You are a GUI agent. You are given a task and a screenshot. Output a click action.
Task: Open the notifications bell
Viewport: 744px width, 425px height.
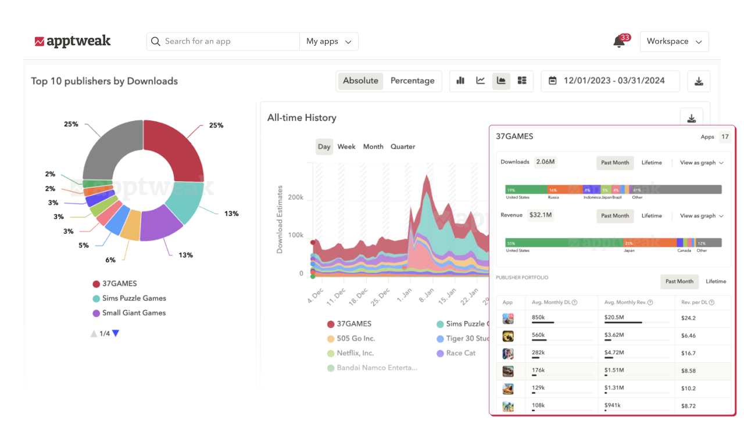click(619, 42)
